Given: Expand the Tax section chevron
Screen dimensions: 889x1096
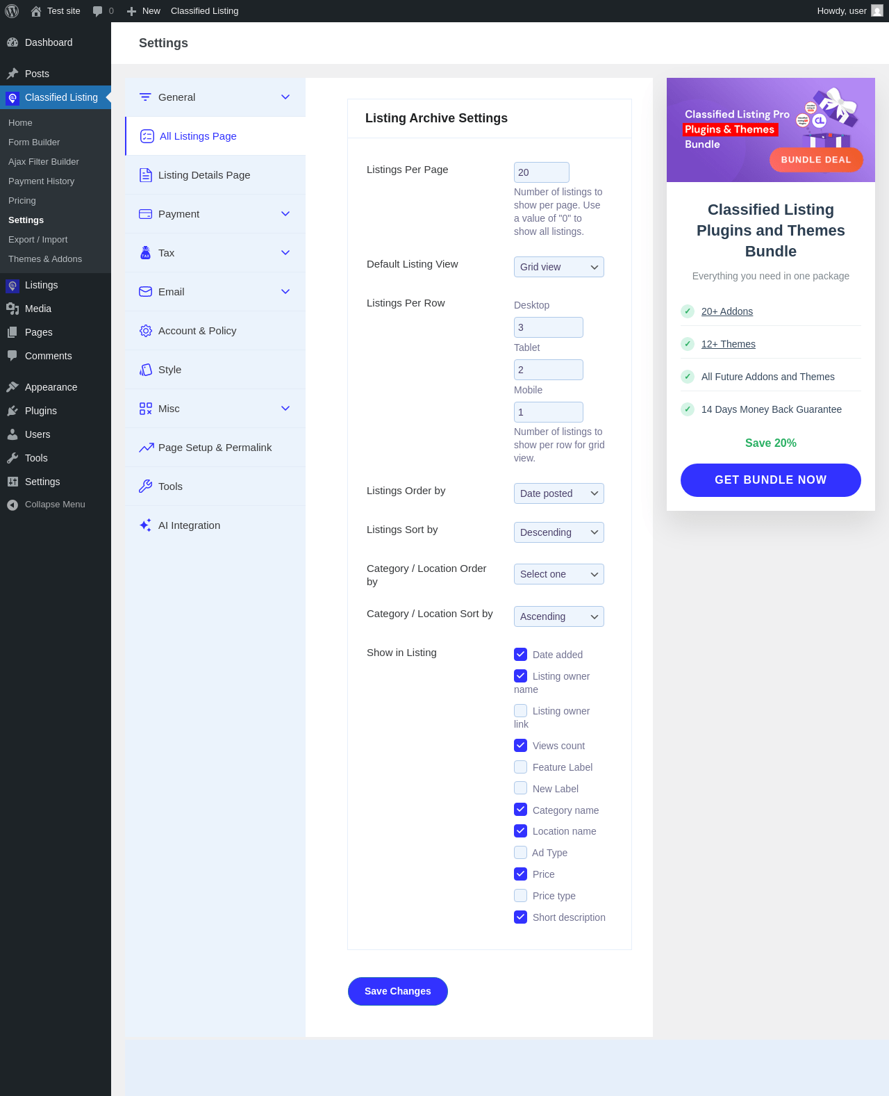Looking at the screenshot, I should [x=285, y=253].
